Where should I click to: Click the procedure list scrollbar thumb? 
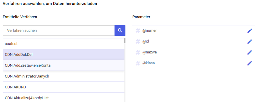[x=125, y=41]
